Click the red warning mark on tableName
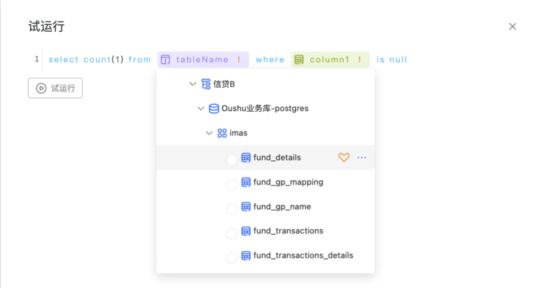Image resolution: width=545 pixels, height=288 pixels. [239, 60]
